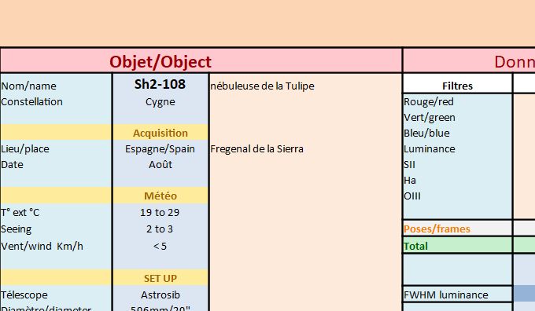Select the Cygne constellation cell
Image resolution: width=535 pixels, height=311 pixels.
160,101
